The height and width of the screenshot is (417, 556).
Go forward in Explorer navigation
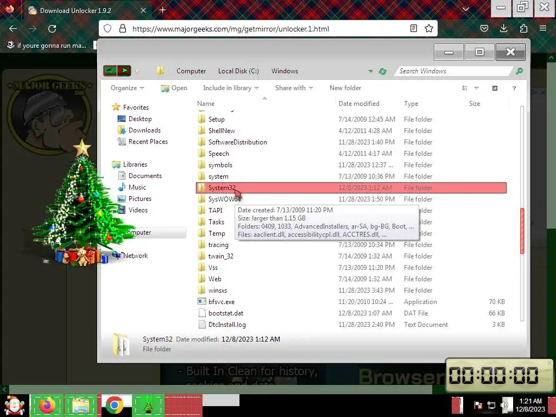point(124,71)
